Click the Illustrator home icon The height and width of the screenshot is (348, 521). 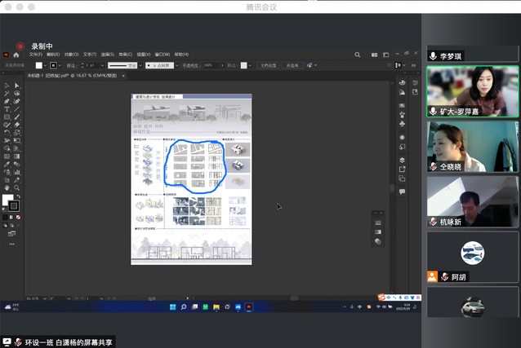coord(16,55)
